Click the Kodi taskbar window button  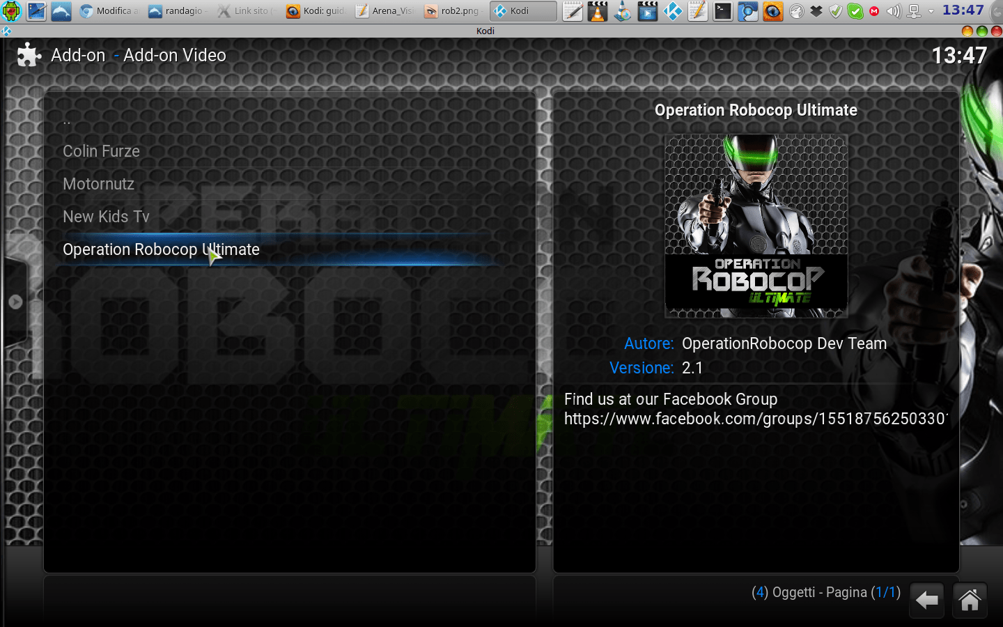523,11
